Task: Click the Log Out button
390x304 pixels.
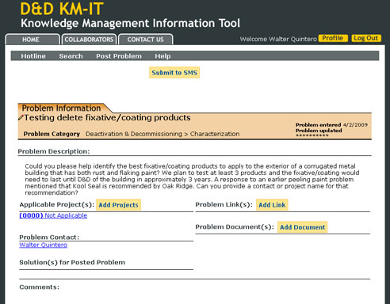Action: tap(366, 38)
